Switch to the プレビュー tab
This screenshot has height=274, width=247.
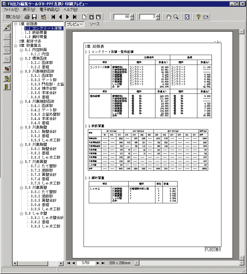(x=75, y=24)
